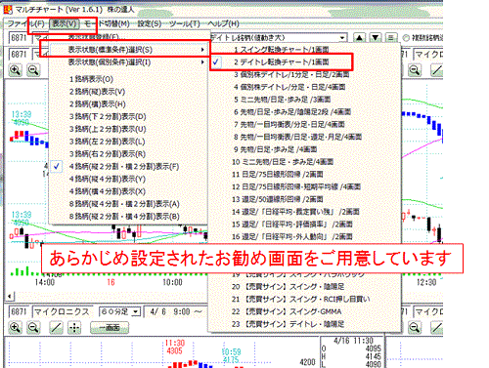
Task: Click the up-arrow previous stock button
Action: [x=359, y=38]
